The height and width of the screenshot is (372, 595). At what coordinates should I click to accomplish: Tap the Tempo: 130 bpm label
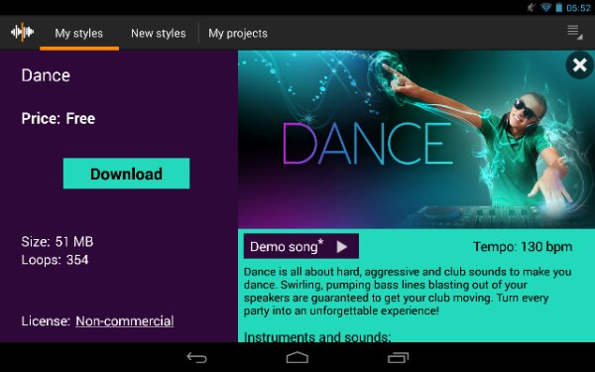coord(523,247)
